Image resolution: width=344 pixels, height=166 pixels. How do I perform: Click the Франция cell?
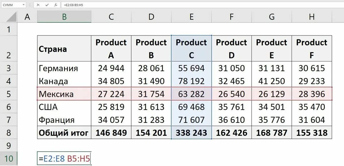pos(64,119)
